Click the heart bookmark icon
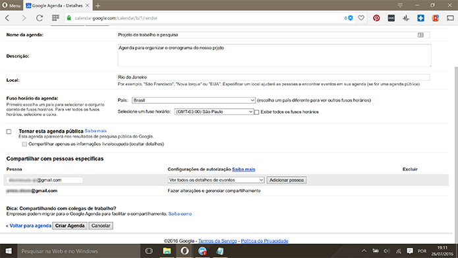458x258 pixels. 361,18
